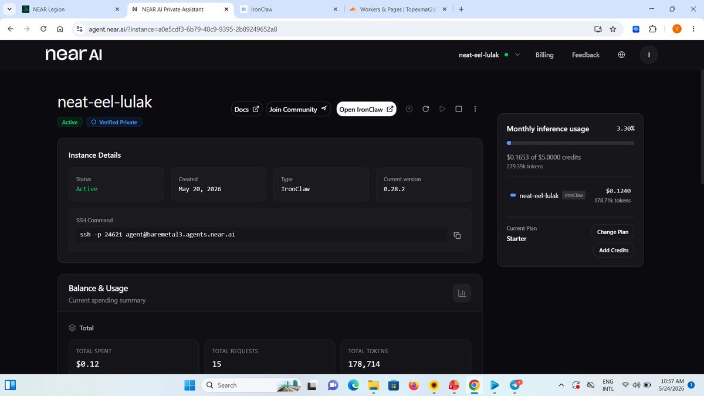Screen dimensions: 704x396
Task: Click the monthly inference usage progress bar
Action: pyautogui.click(x=570, y=143)
